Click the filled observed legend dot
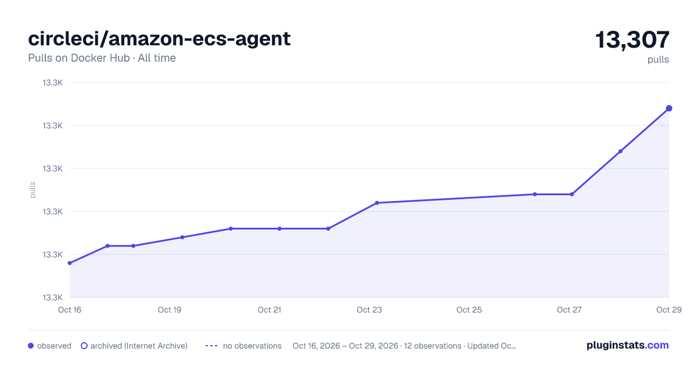 tap(31, 346)
